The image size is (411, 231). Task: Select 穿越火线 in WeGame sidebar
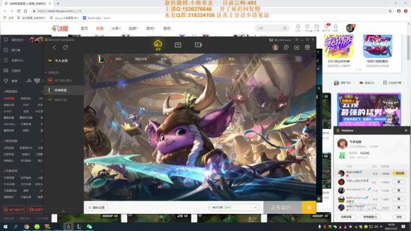tap(63, 99)
